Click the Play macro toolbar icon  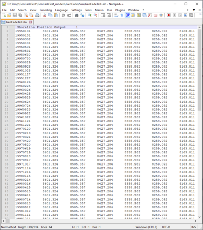180,15
